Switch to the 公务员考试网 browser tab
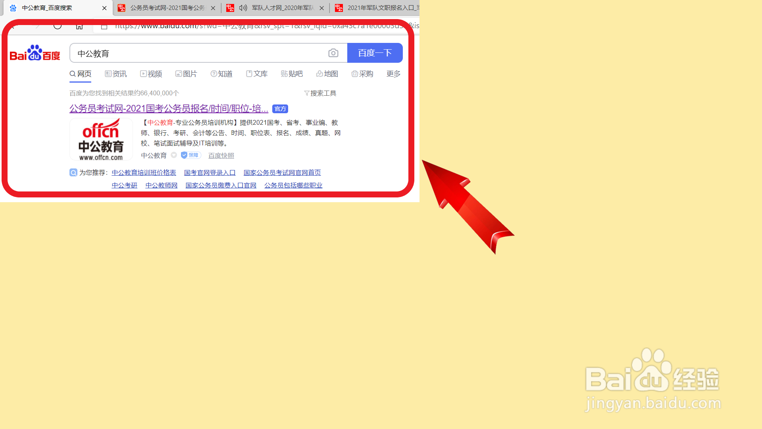 point(164,8)
